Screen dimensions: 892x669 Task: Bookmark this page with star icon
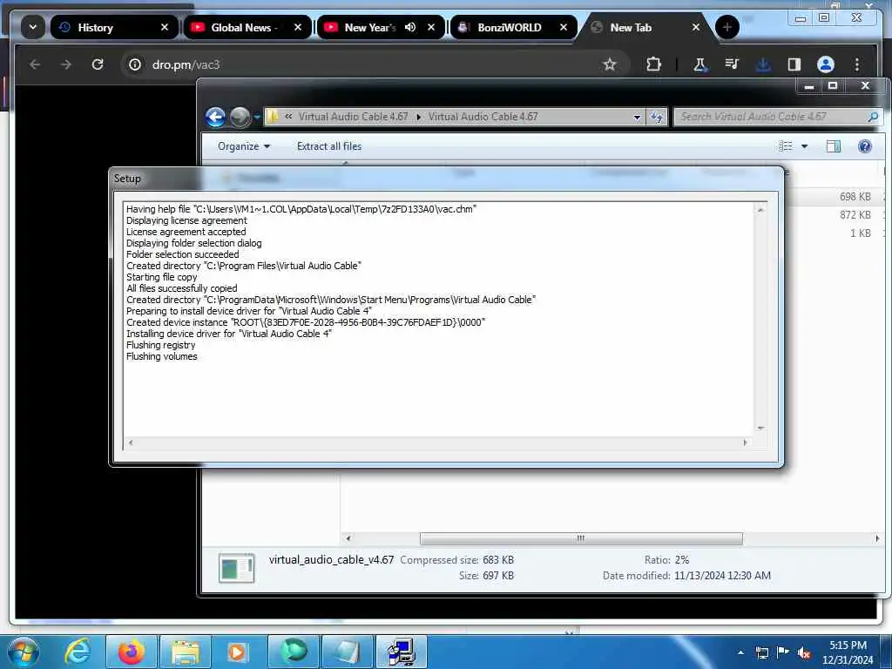point(610,64)
